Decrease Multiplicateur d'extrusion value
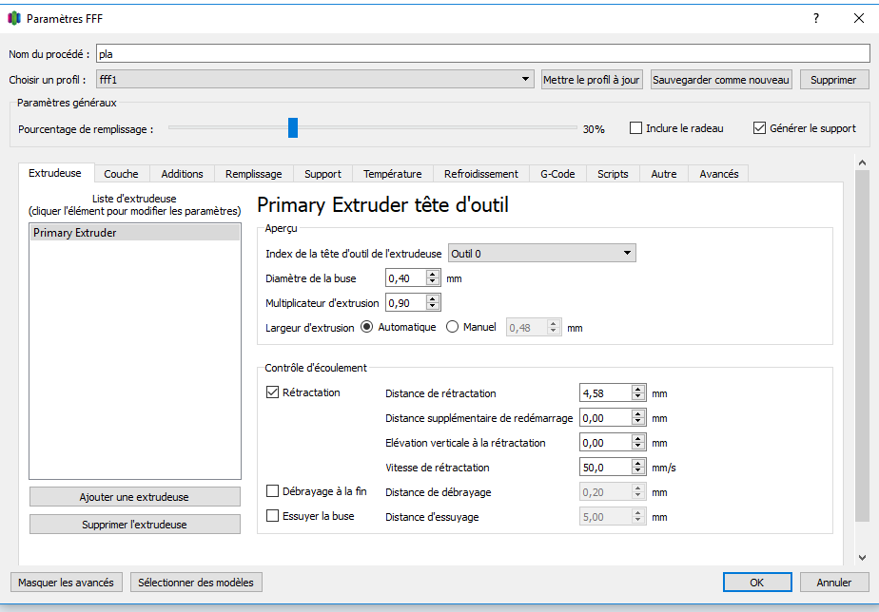879x612 pixels. [432, 306]
